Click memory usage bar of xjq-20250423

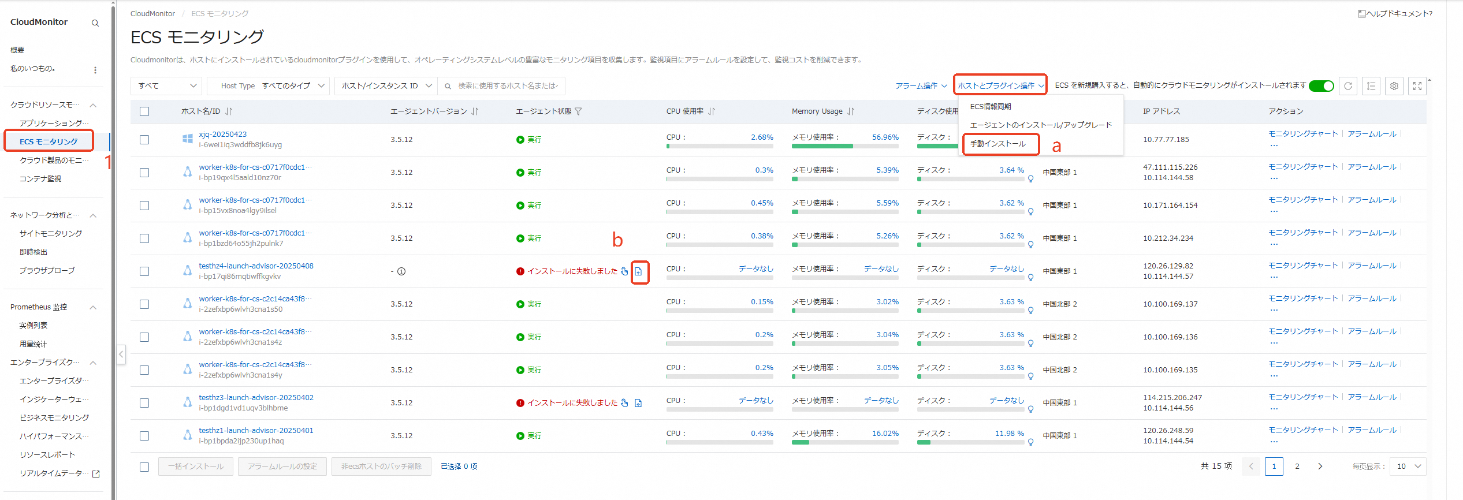[845, 147]
